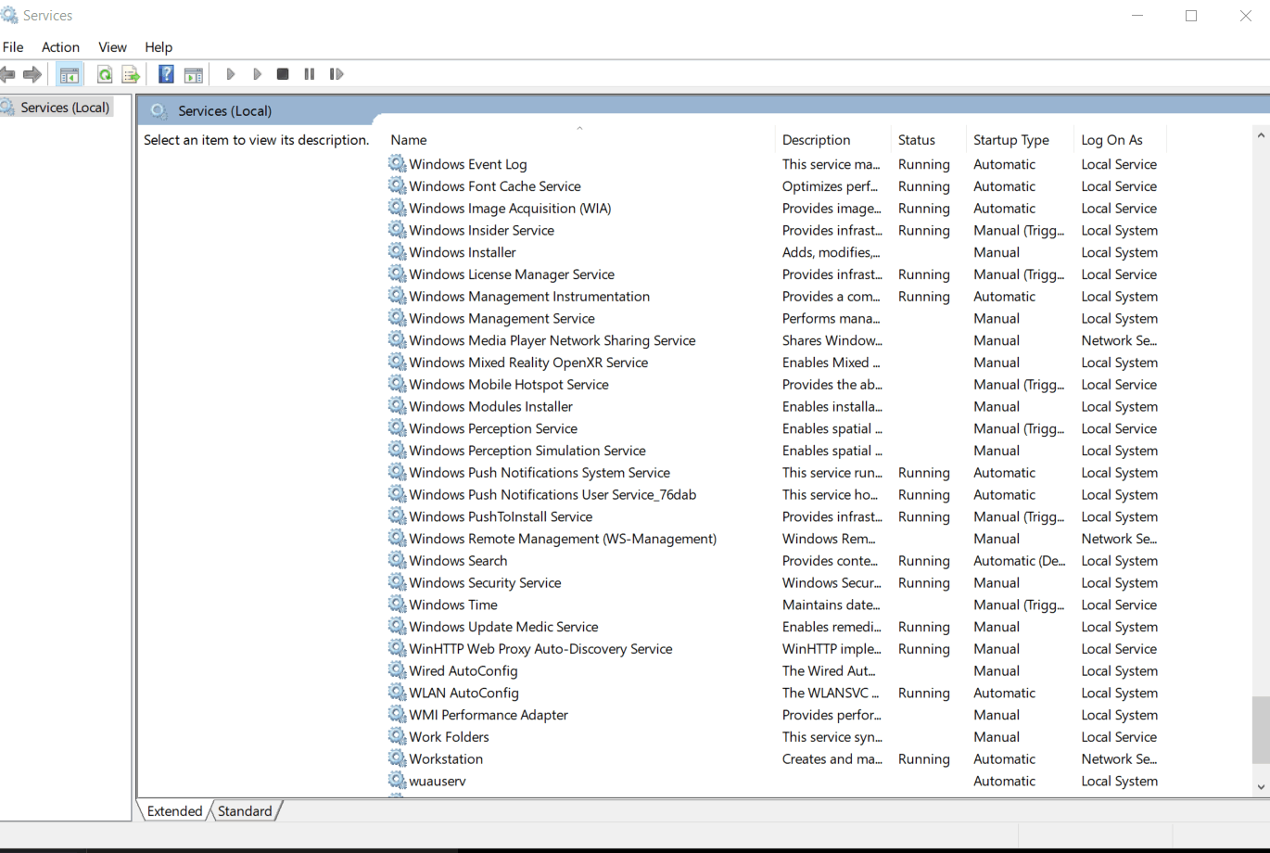Click the scrollbar down arrow
This screenshot has height=853, width=1270.
(1261, 787)
